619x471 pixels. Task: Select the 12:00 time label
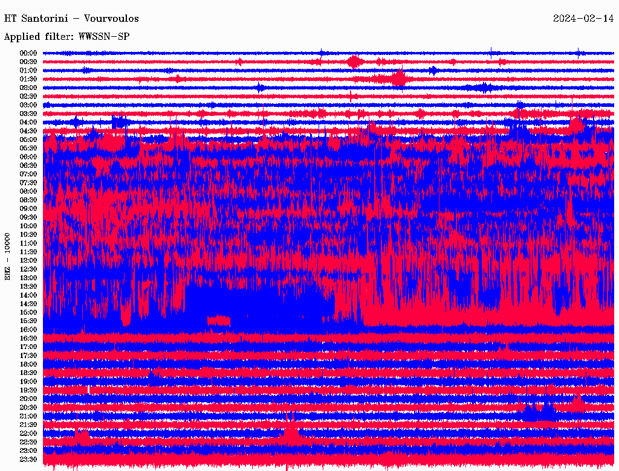click(28, 261)
